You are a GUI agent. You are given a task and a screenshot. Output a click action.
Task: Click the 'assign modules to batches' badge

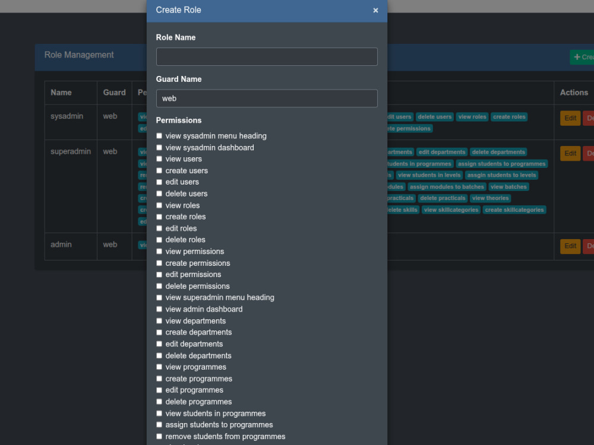[447, 187]
